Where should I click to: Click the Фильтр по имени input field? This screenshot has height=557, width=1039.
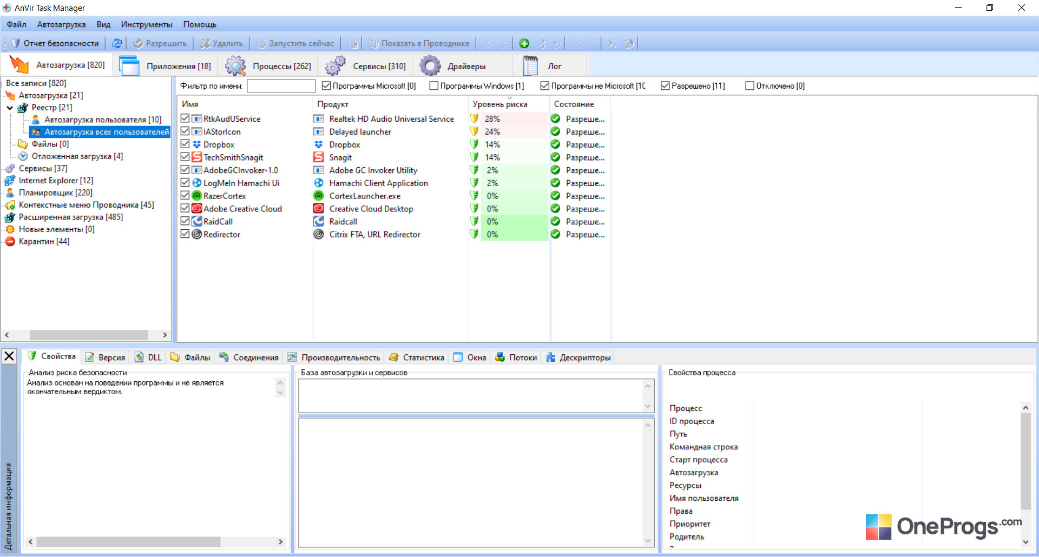click(281, 86)
